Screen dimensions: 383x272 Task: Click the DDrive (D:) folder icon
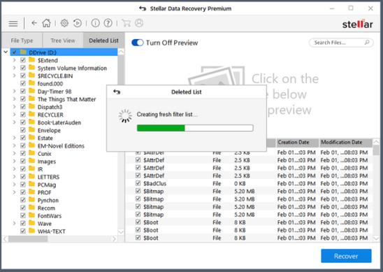pyautogui.click(x=23, y=52)
